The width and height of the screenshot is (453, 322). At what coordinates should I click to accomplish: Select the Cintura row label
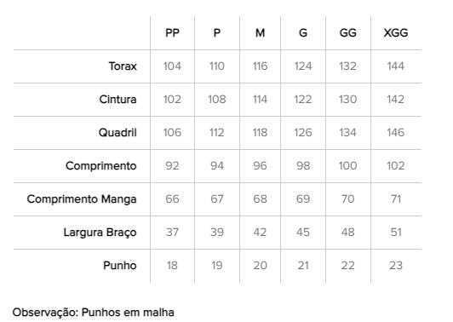pos(118,100)
